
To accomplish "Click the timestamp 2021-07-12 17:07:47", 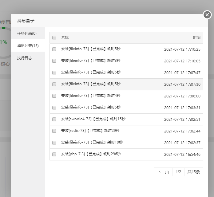I will tap(182, 73).
